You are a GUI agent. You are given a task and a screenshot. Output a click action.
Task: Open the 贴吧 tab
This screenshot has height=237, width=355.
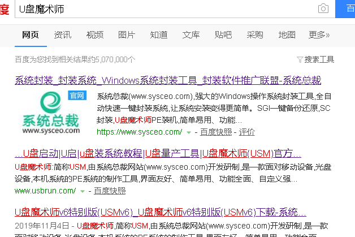(223, 35)
